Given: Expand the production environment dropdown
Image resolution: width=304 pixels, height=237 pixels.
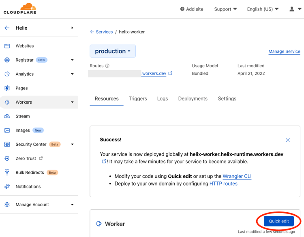Looking at the screenshot, I should pyautogui.click(x=113, y=51).
